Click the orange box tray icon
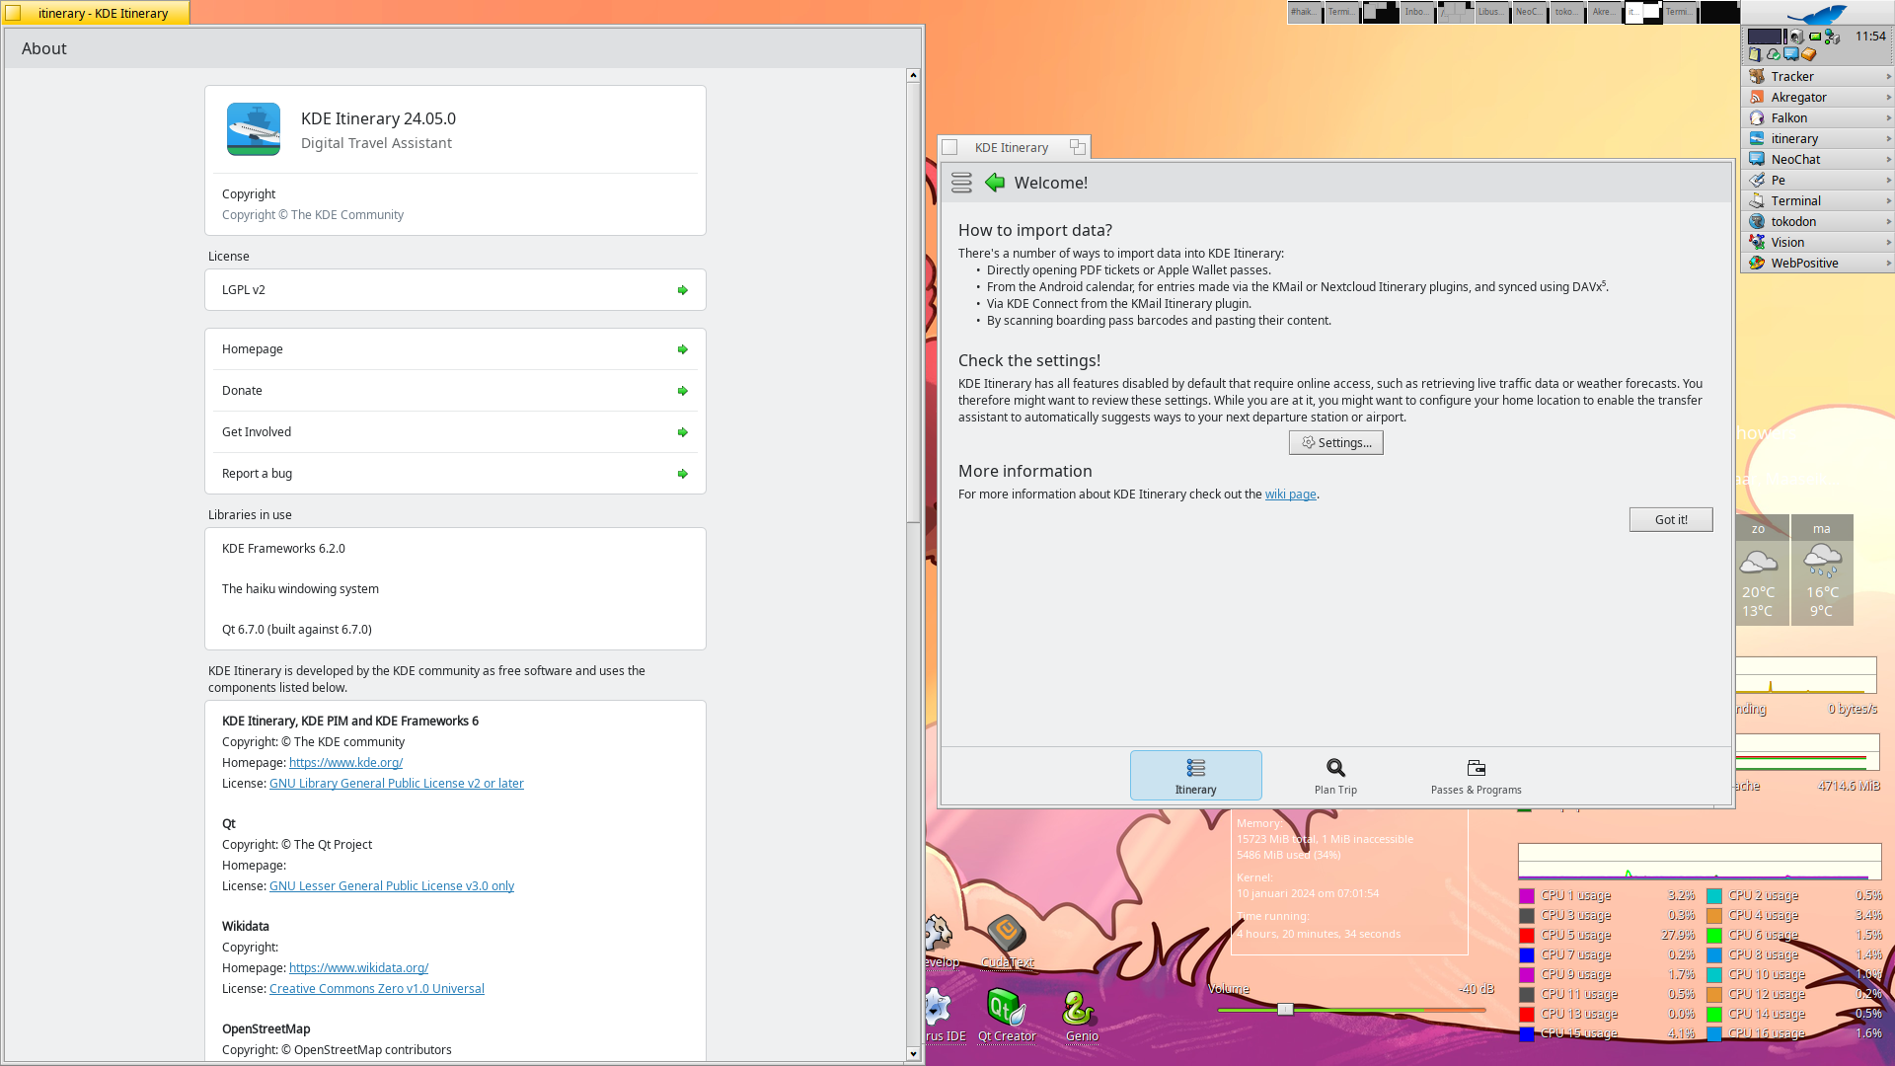The height and width of the screenshot is (1066, 1895). (x=1809, y=54)
